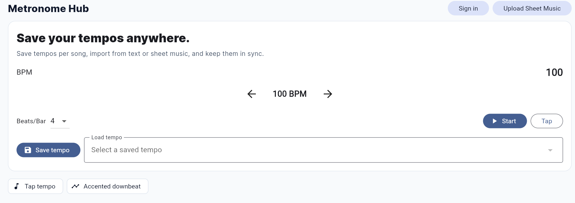Image resolution: width=575 pixels, height=203 pixels.
Task: Click the left arrow to decrease BPM
Action: point(252,94)
